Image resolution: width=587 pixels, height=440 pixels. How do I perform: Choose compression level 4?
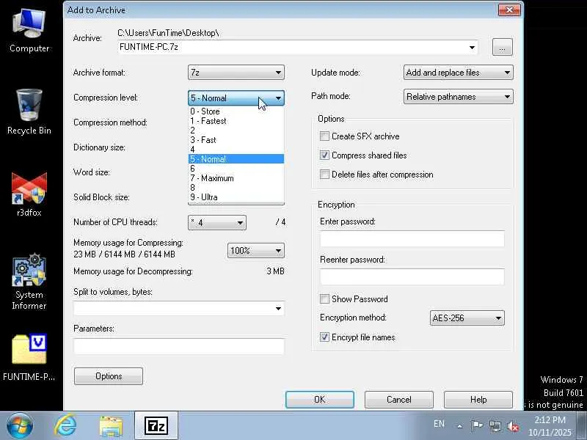click(x=236, y=150)
